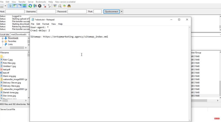
Task: Click the binoculars file search icon
Action: click(x=69, y=6)
